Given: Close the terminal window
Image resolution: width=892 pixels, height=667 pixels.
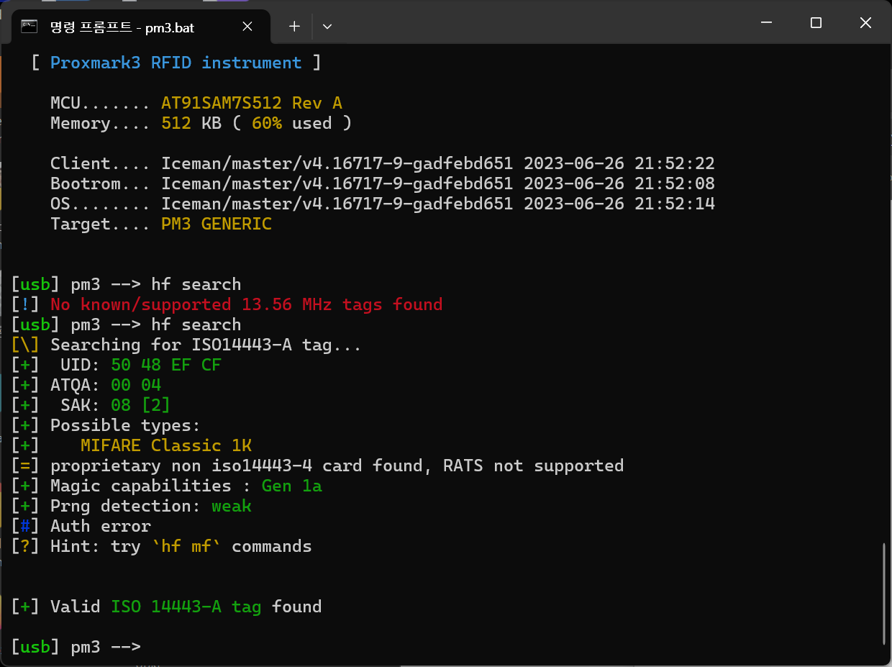Looking at the screenshot, I should (865, 23).
